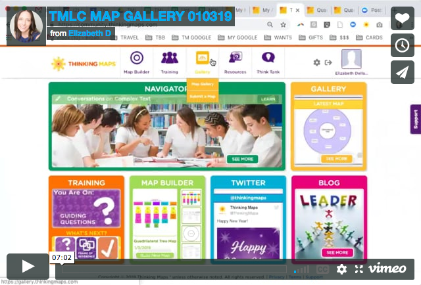The width and height of the screenshot is (421, 285).
Task: Open the GIFTS bookmarks folder
Action: (310, 37)
